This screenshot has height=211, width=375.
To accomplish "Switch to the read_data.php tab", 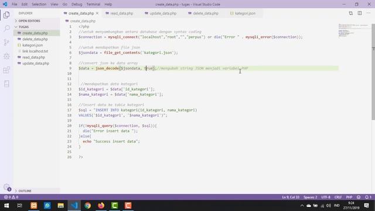I will pos(121,13).
